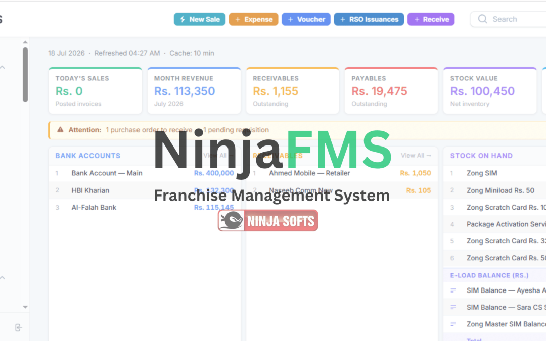Screen dimensions: 546x341
Task: Click the New Sale button
Action: pyautogui.click(x=200, y=19)
